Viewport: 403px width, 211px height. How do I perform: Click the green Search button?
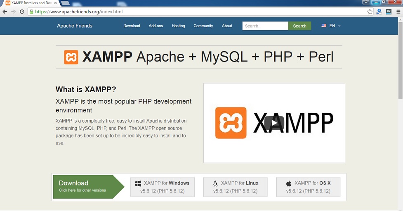tap(300, 26)
